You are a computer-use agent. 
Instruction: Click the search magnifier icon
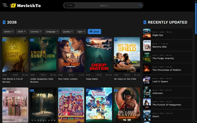[140, 5]
